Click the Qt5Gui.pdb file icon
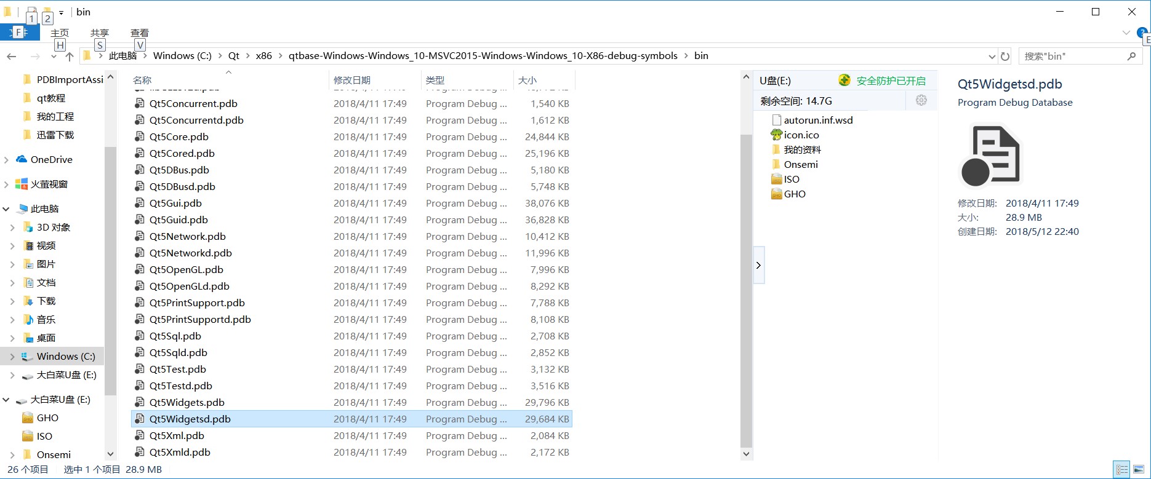 pyautogui.click(x=140, y=203)
